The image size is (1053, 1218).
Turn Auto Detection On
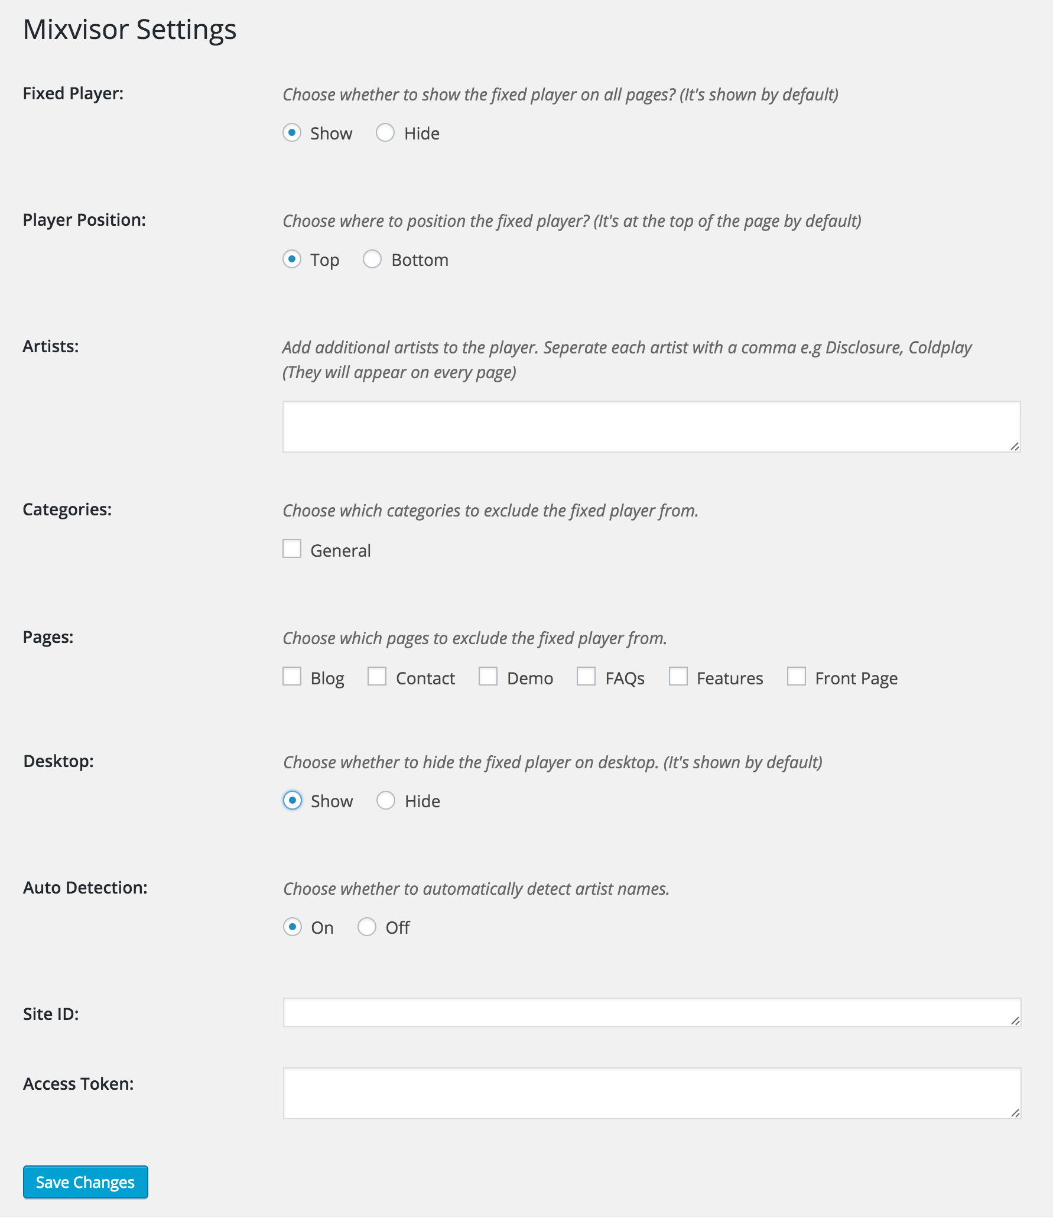292,927
